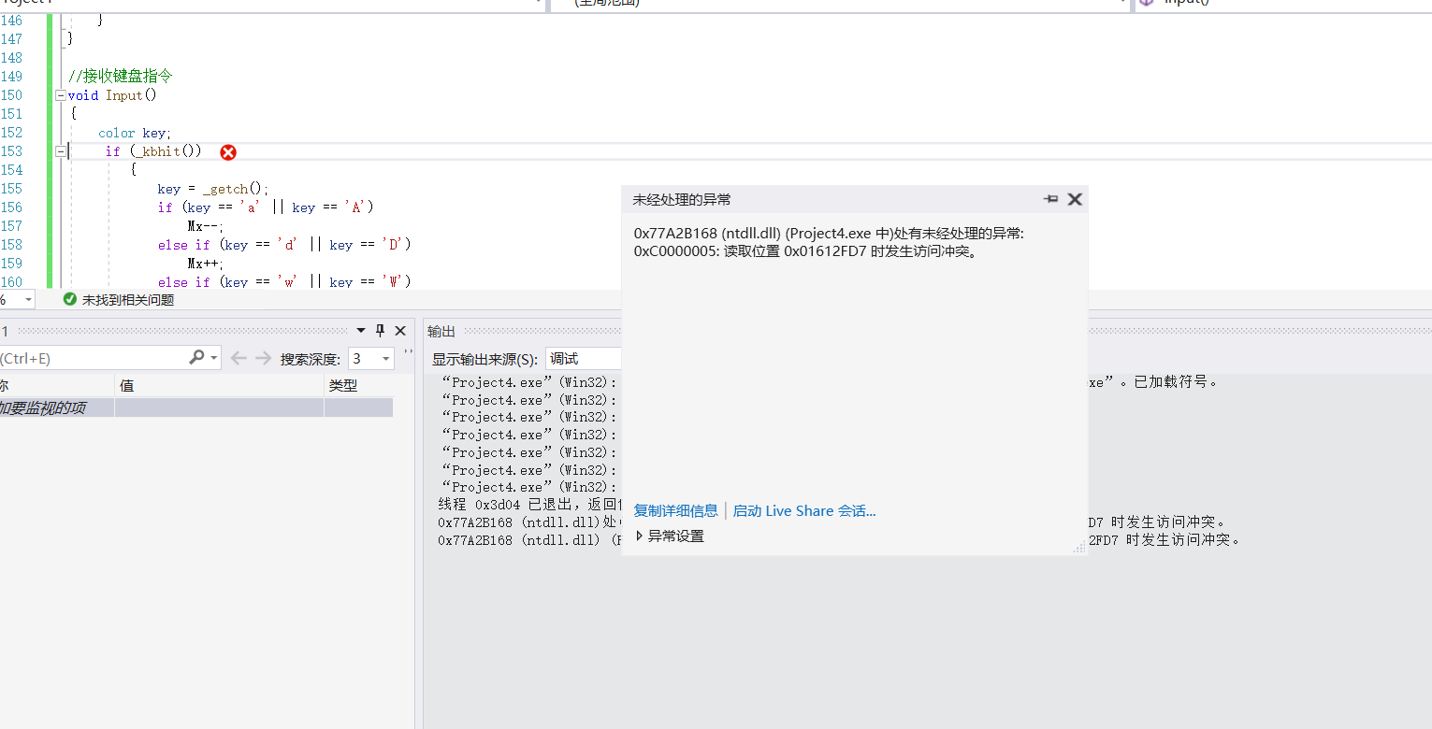This screenshot has height=729, width=1432.
Task: Click the color key; declaration line
Action: pos(135,133)
